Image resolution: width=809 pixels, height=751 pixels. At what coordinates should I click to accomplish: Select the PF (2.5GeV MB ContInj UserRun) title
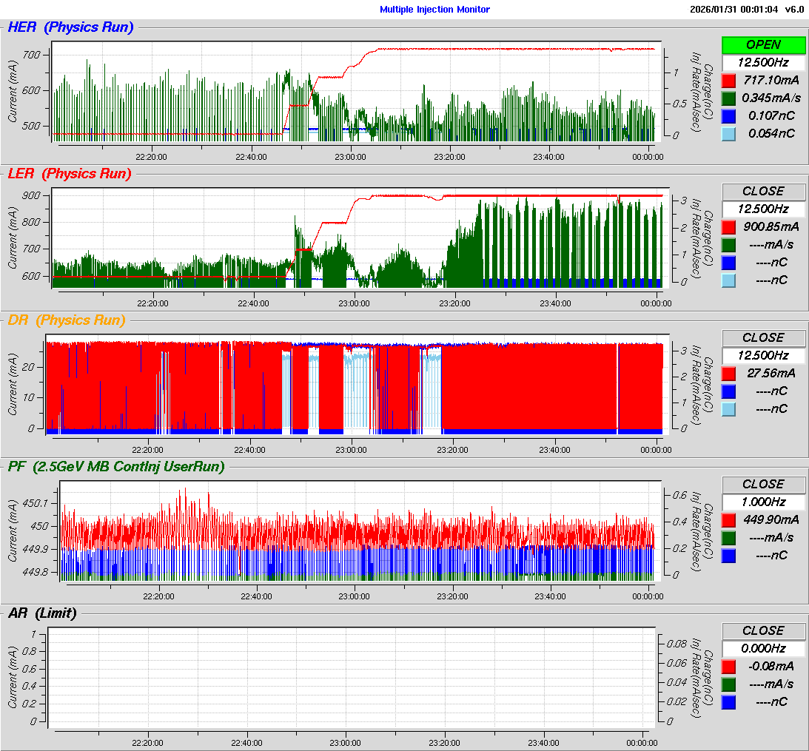[116, 466]
